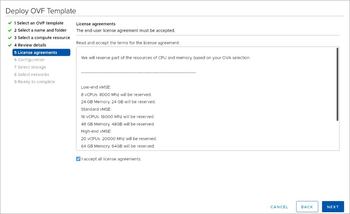Click CANCEL to abort the deployment
This screenshot has width=350, height=214.
coord(279,207)
